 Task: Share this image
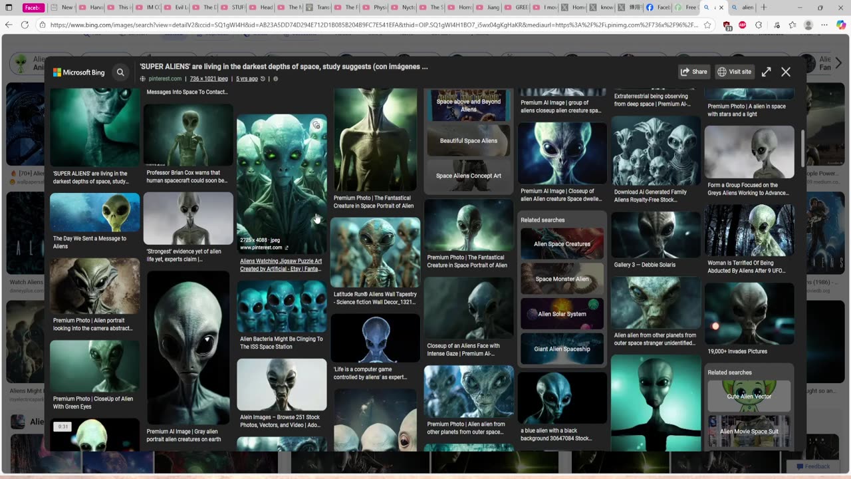point(693,72)
